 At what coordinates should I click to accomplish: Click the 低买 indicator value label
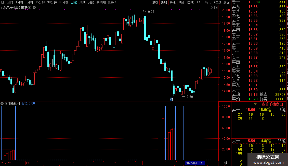28,103
